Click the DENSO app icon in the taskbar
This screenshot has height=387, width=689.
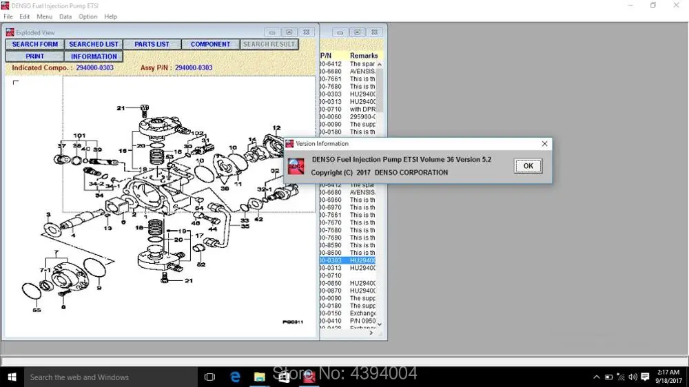(x=309, y=377)
